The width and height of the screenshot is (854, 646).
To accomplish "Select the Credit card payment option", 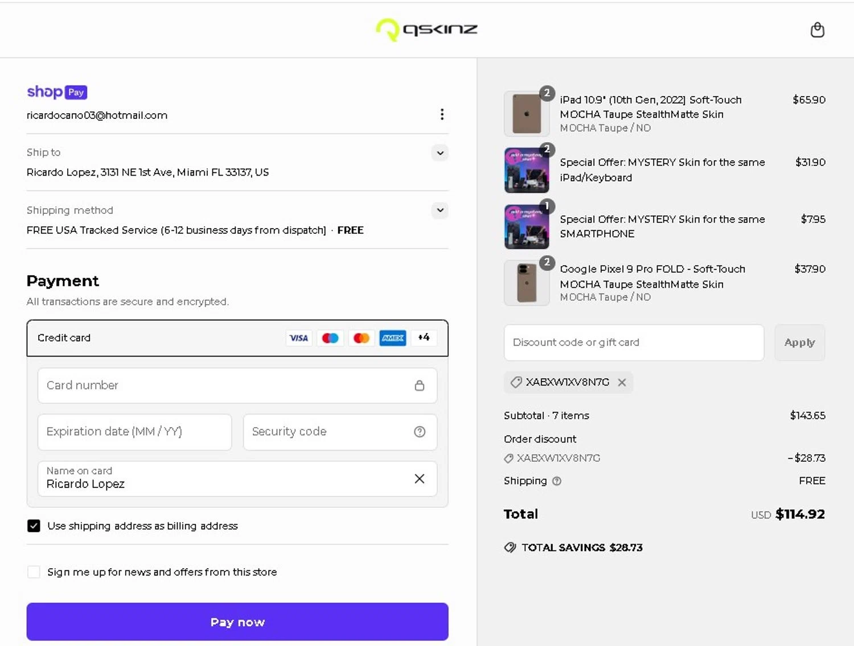I will pos(237,338).
